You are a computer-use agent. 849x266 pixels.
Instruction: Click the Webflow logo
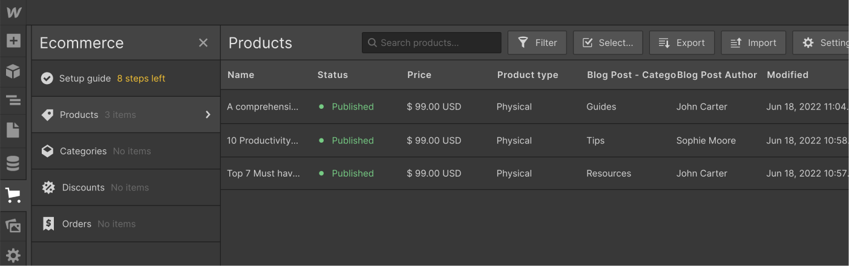(x=14, y=12)
